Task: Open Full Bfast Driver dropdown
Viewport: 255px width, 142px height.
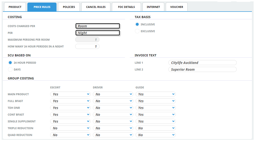Action: tap(113, 101)
